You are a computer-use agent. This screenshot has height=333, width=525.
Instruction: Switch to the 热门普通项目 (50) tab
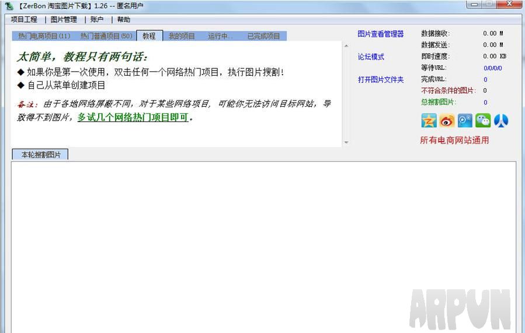pos(106,36)
